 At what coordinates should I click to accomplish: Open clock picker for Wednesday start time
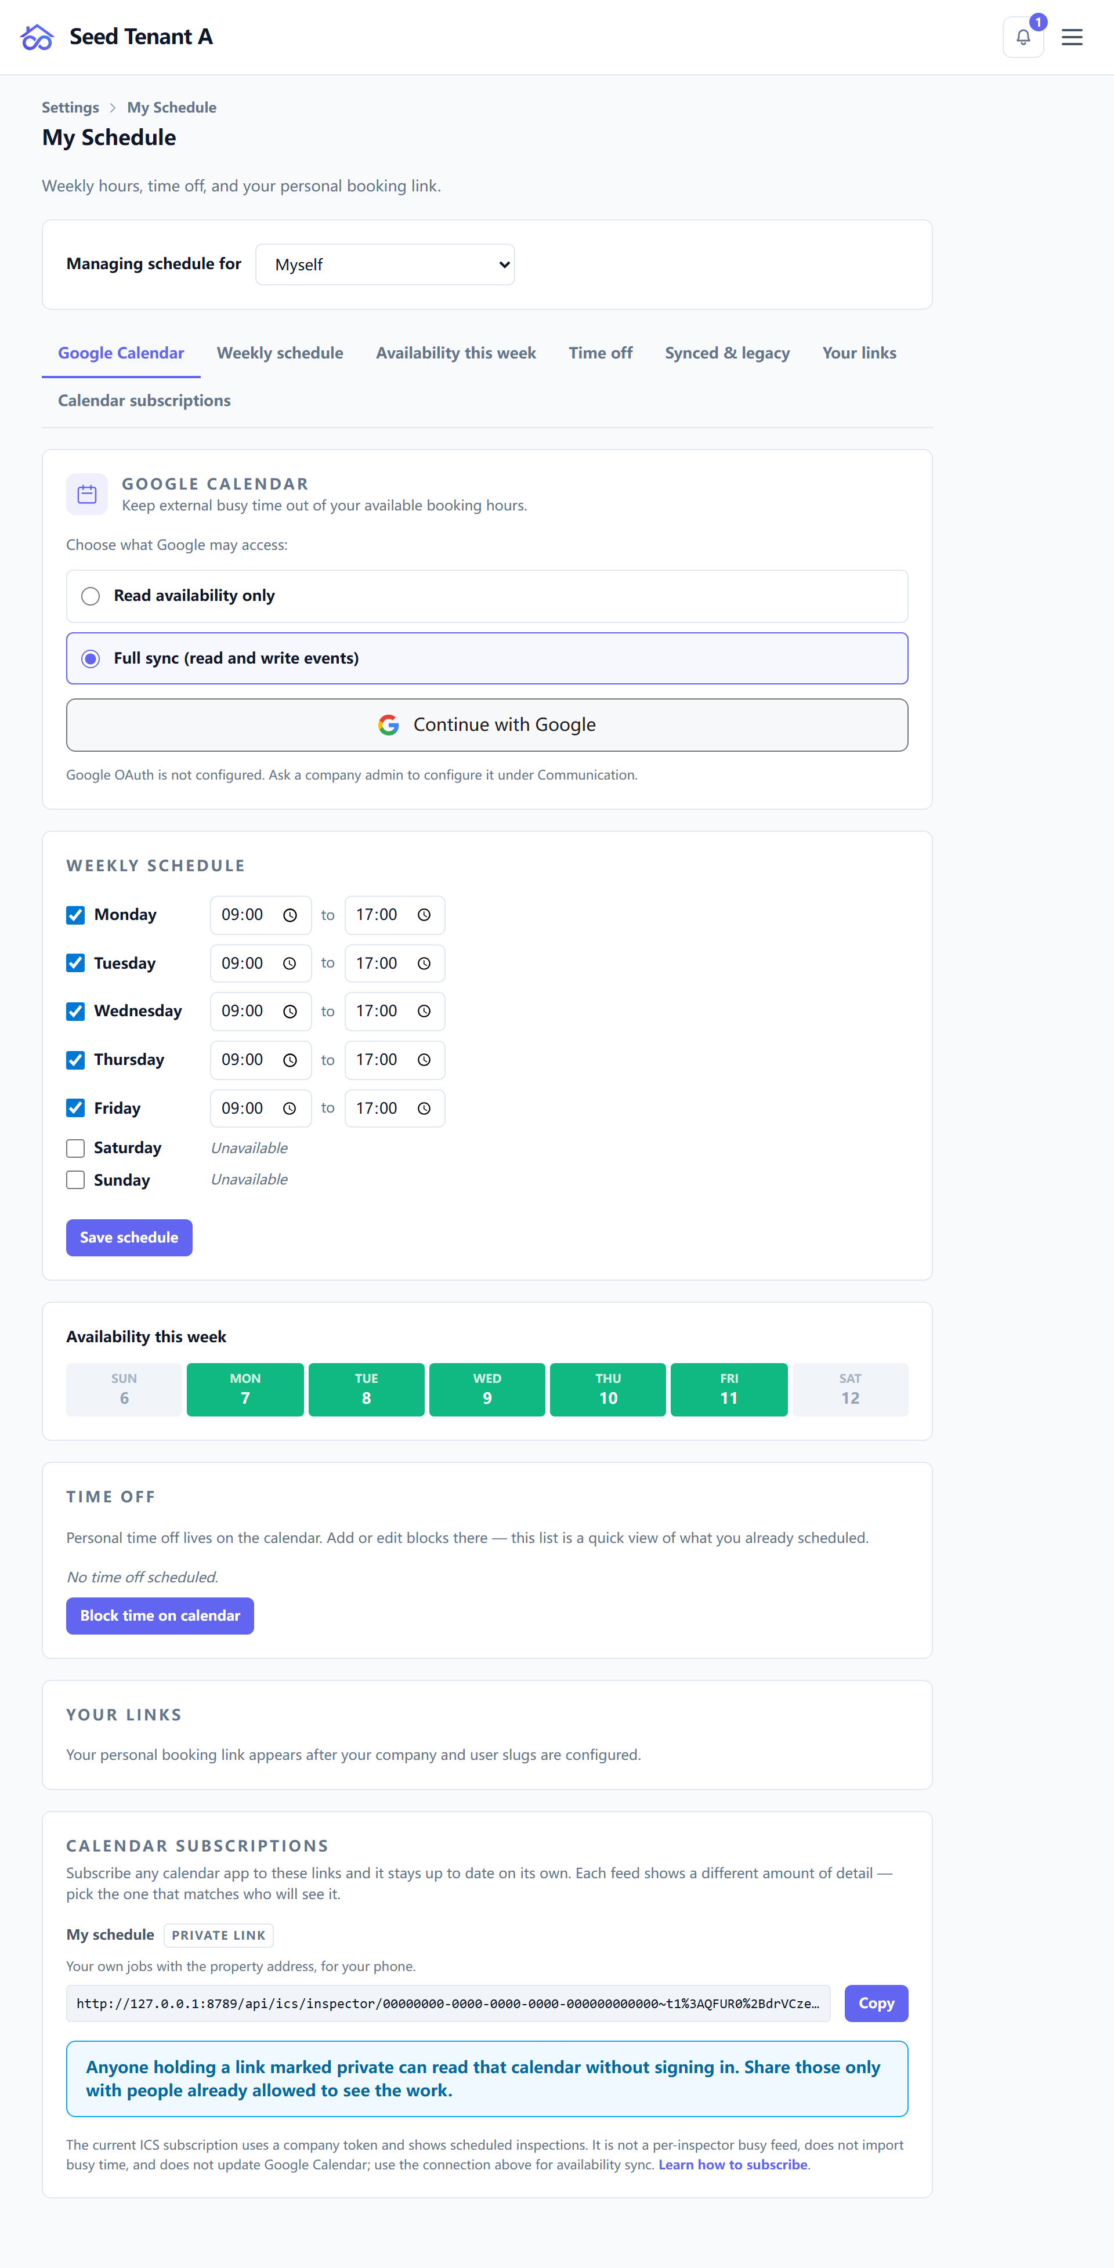pyautogui.click(x=290, y=1012)
